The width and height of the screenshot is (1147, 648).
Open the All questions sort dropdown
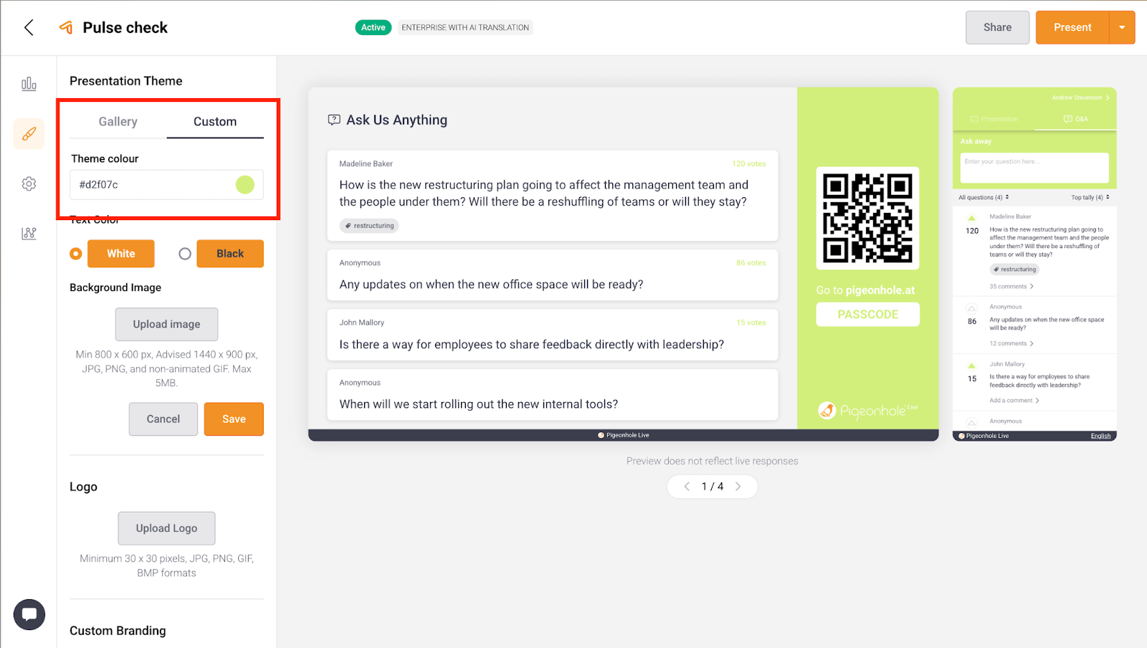pyautogui.click(x=983, y=197)
